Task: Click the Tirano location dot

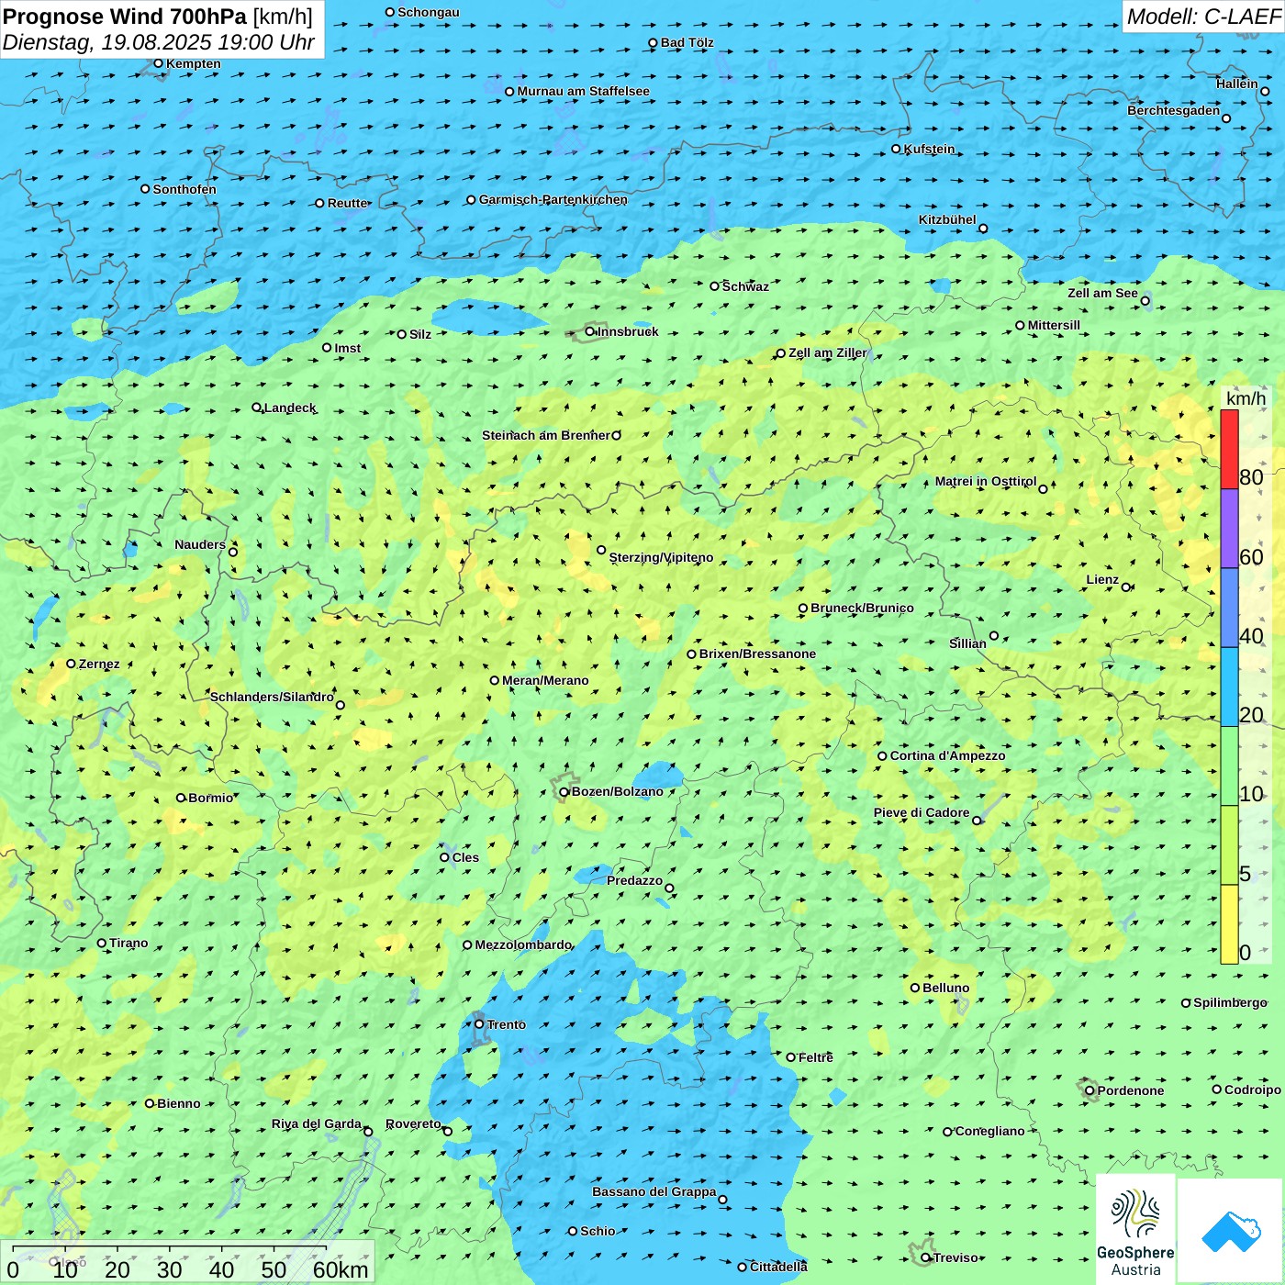Action: click(102, 943)
